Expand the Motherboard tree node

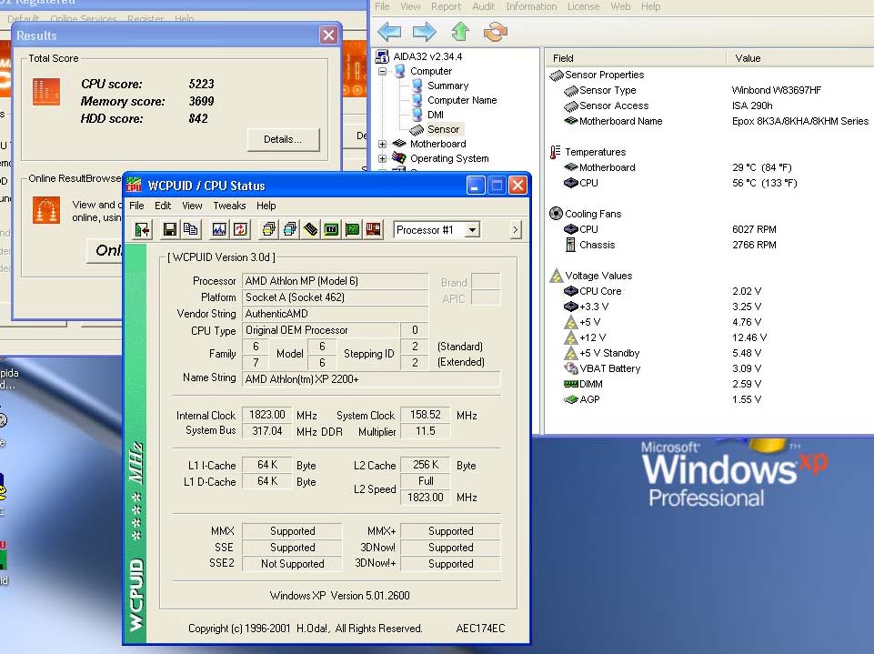(x=383, y=144)
